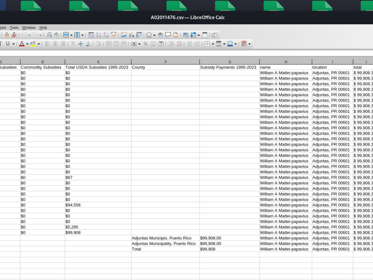Open the borders style dropdown
The image size is (373, 280).
(x=223, y=43)
